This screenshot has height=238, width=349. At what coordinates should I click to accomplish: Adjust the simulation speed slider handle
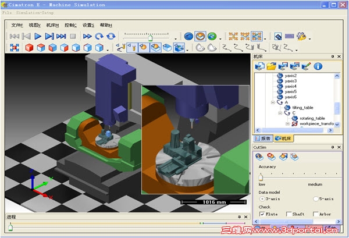(151, 38)
